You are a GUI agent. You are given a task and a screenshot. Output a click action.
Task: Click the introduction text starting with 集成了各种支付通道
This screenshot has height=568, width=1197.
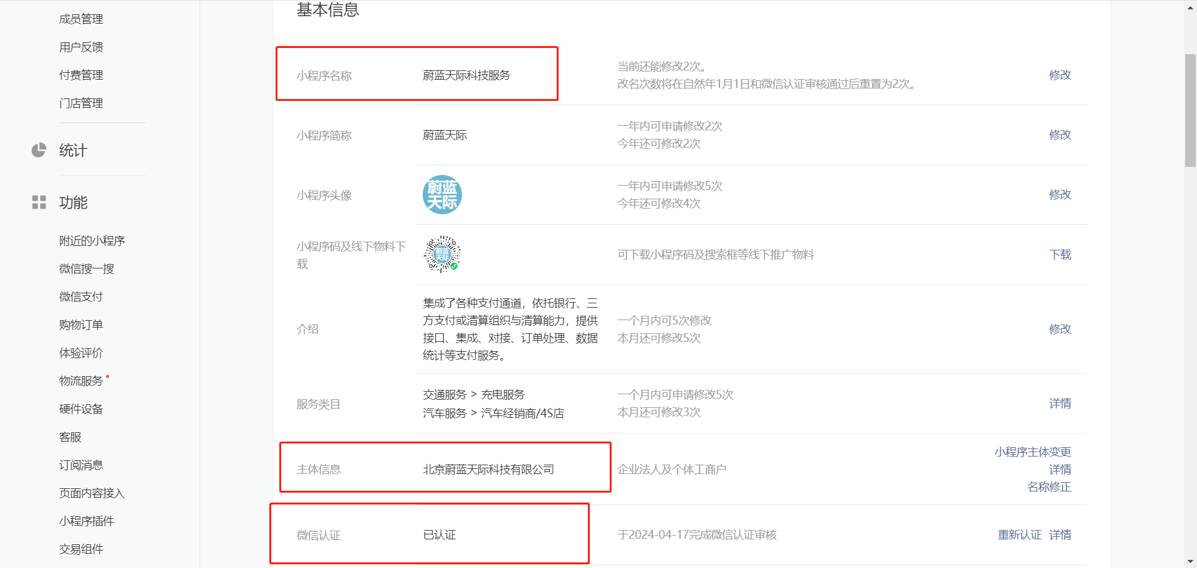click(x=511, y=329)
